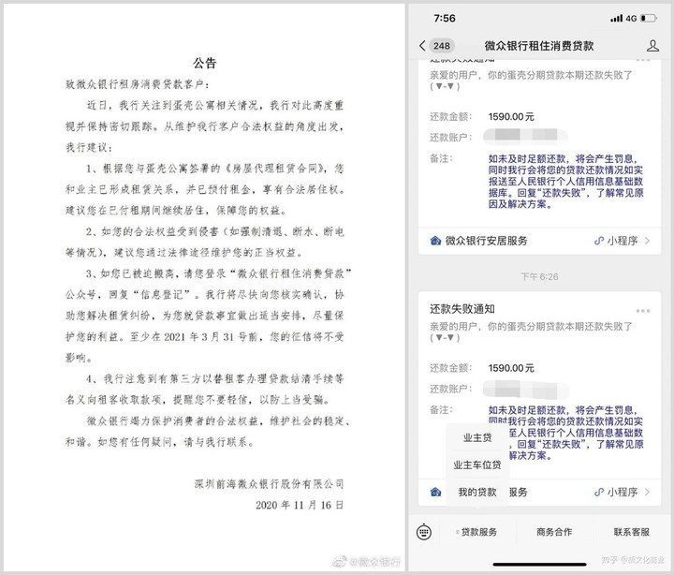The height and width of the screenshot is (575, 674).
Task: Click the 下午6:26 timestamp
Action: pyautogui.click(x=539, y=276)
